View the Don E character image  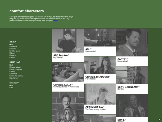132,106
